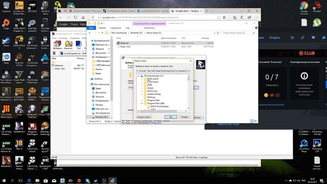The width and height of the screenshot is (327, 184).
Task: Open the Task View taskbar button
Action: click(x=20, y=180)
